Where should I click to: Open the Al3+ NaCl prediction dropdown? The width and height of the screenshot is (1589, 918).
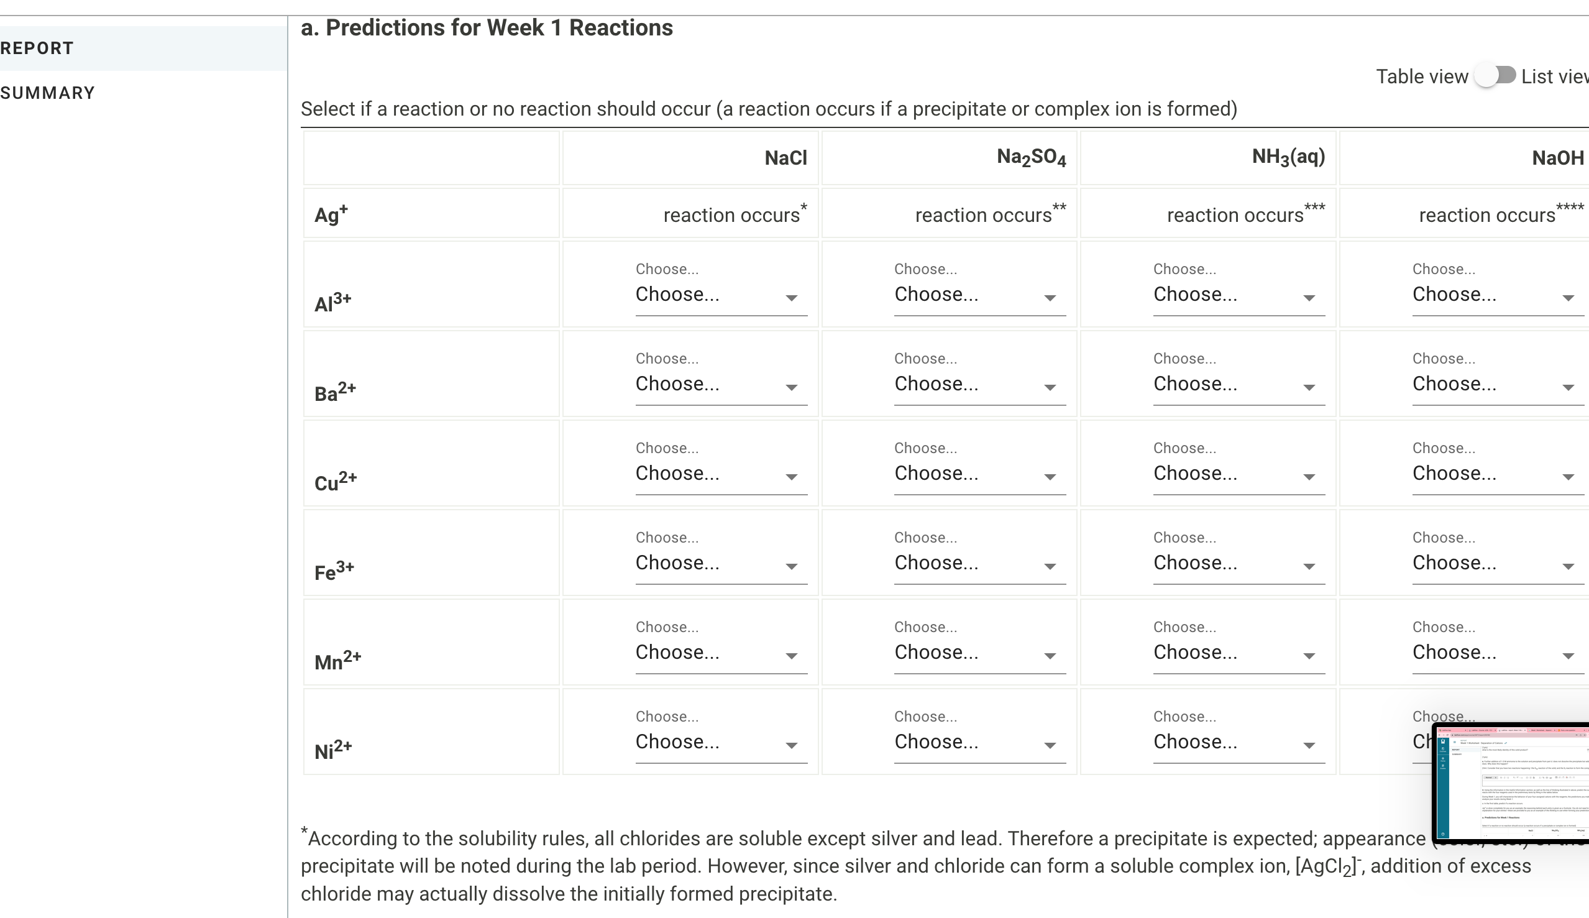(x=720, y=295)
